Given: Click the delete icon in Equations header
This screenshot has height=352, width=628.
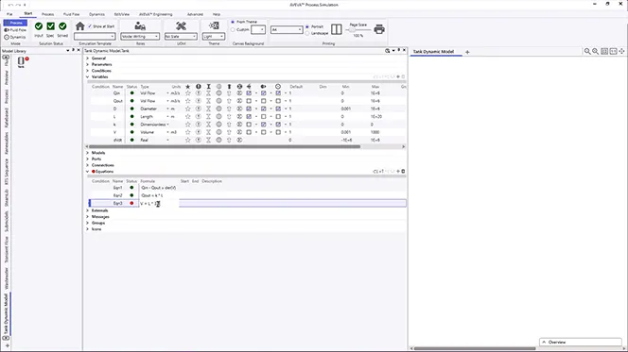Looking at the screenshot, I should [403, 172].
